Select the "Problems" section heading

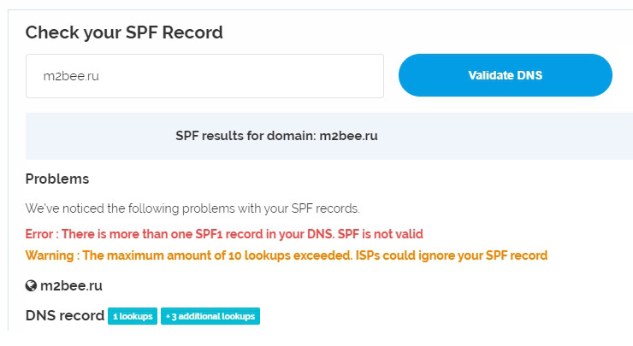tap(57, 179)
